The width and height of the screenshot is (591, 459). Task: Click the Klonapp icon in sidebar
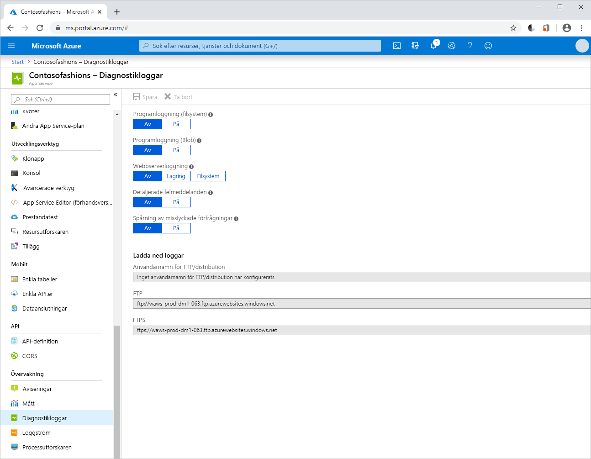click(14, 158)
